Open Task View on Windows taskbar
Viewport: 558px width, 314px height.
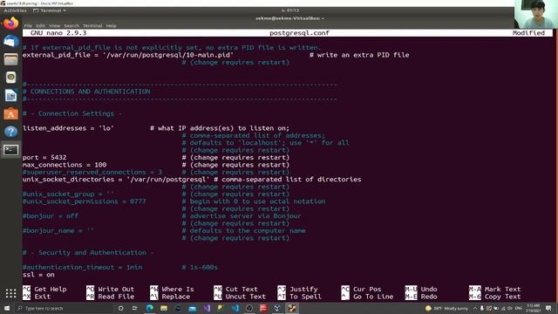point(134,308)
